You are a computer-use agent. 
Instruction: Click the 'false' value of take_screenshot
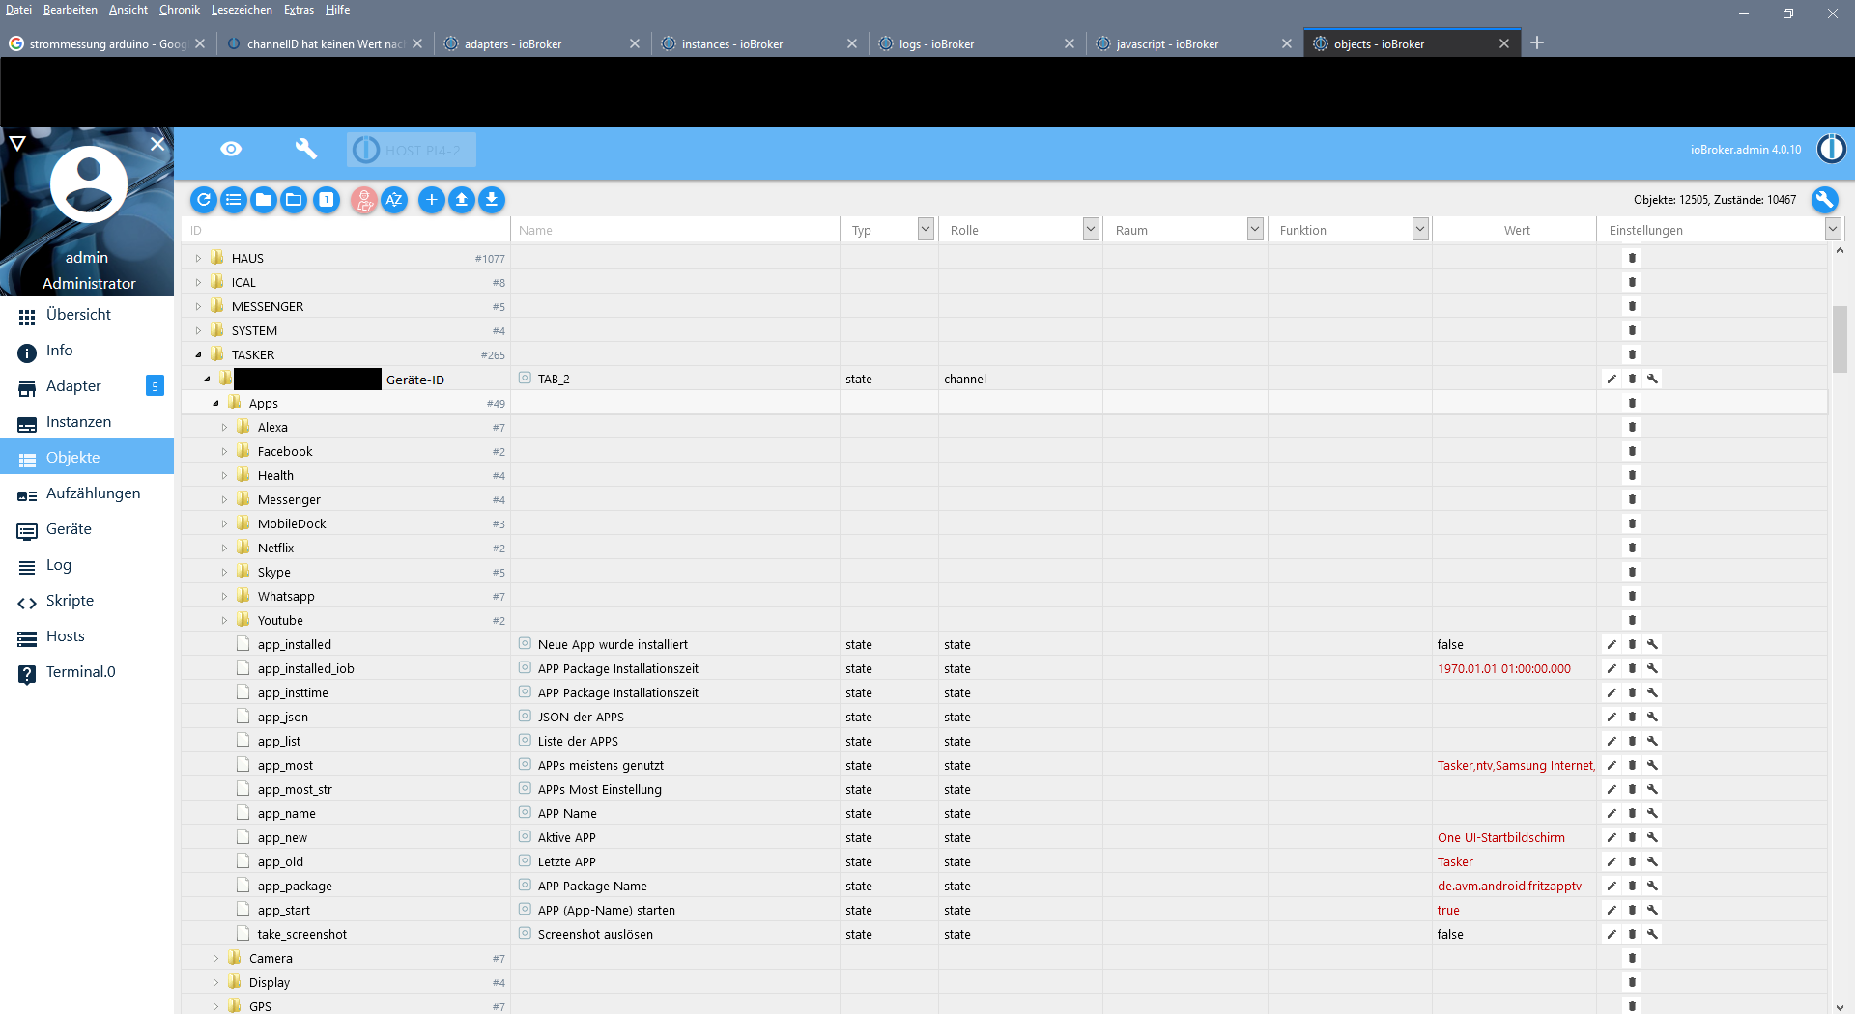(1450, 935)
